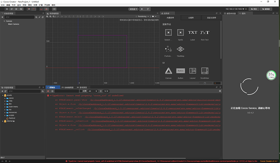Add a new node in hierarchy panel
Viewport: 280px width, 163px height.
[x=2, y=17]
